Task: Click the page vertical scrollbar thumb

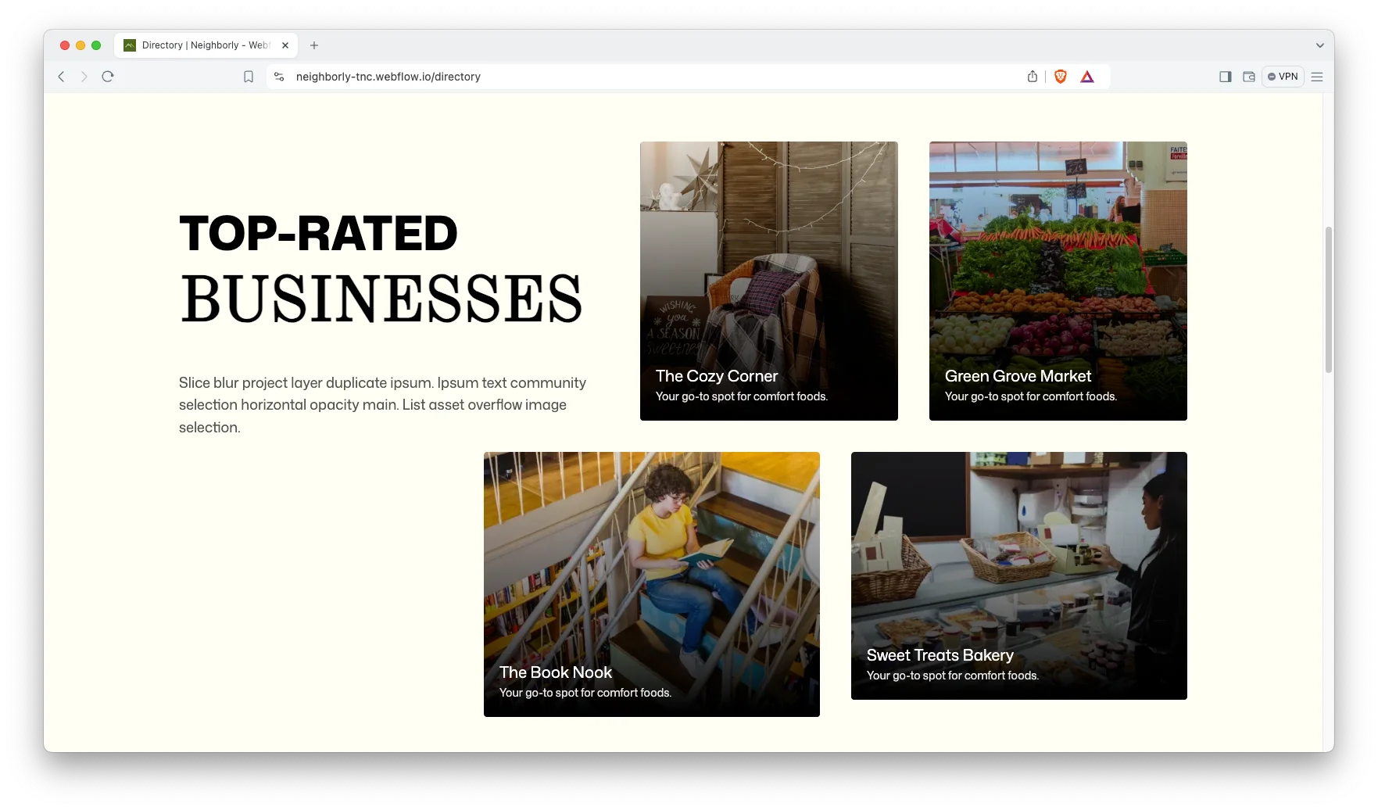Action: point(1328,299)
